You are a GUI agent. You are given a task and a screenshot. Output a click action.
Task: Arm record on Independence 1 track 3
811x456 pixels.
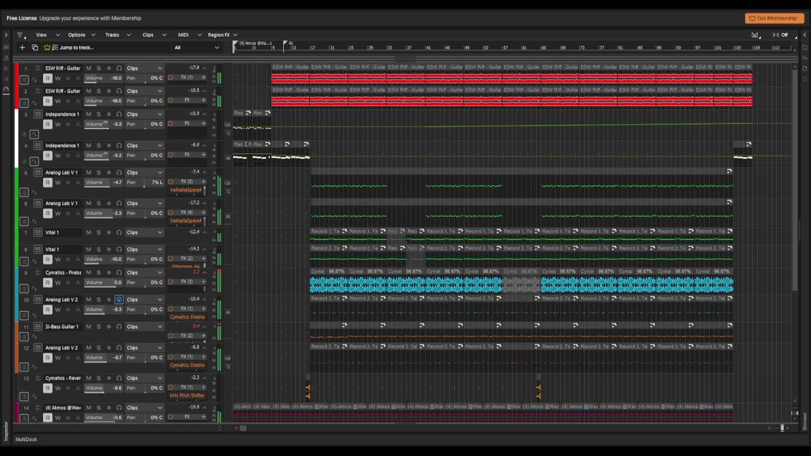(109, 115)
